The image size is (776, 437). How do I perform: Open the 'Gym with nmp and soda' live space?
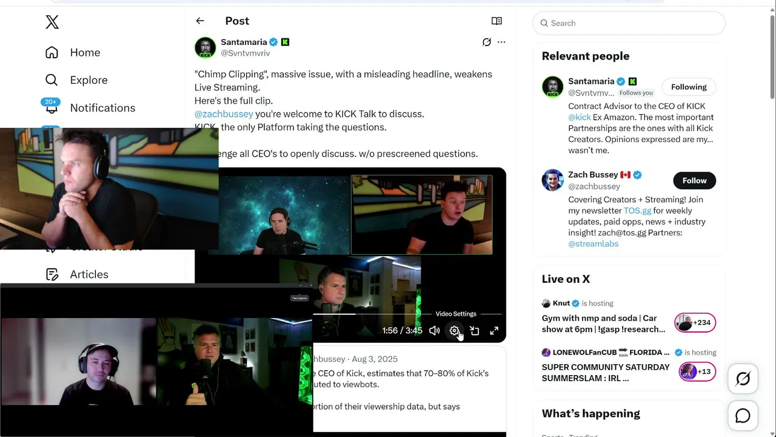604,324
